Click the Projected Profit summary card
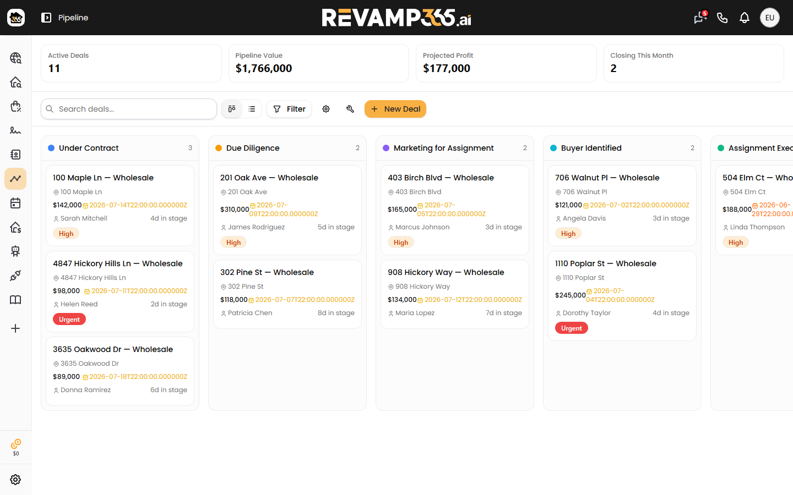793x495 pixels. tap(506, 63)
